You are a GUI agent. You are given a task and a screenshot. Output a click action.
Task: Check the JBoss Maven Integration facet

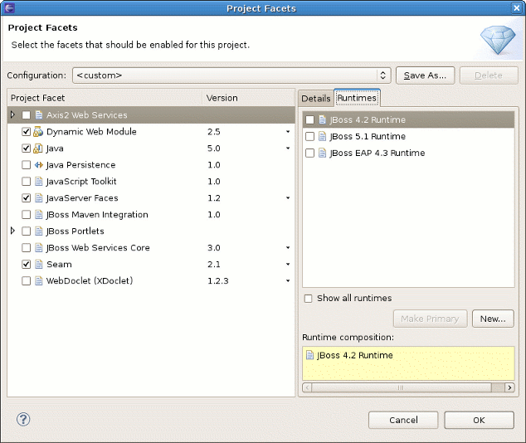[x=27, y=215]
